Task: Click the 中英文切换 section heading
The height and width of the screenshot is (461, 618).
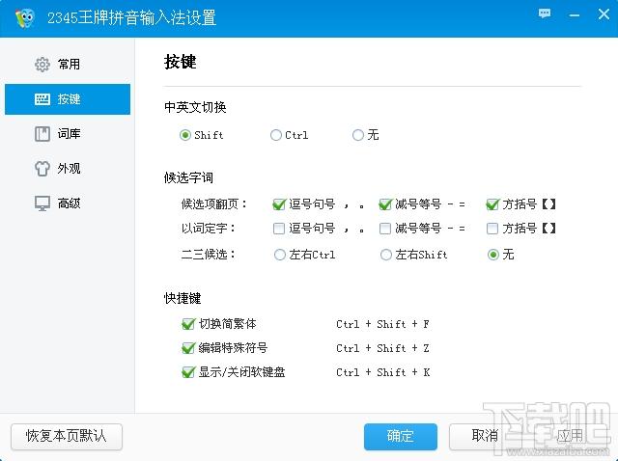Action: [195, 107]
